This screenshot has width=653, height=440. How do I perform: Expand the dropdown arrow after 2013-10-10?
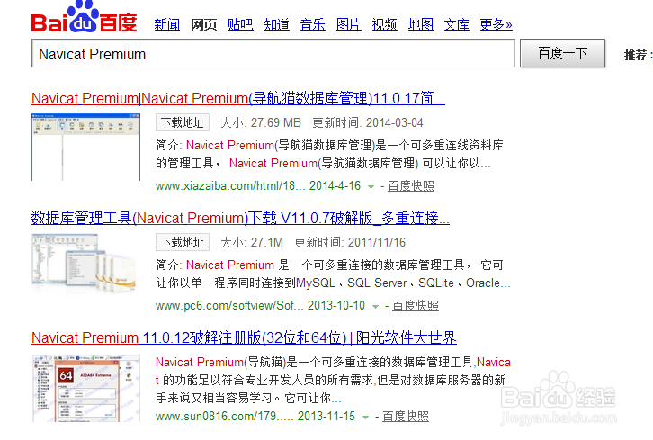point(375,307)
